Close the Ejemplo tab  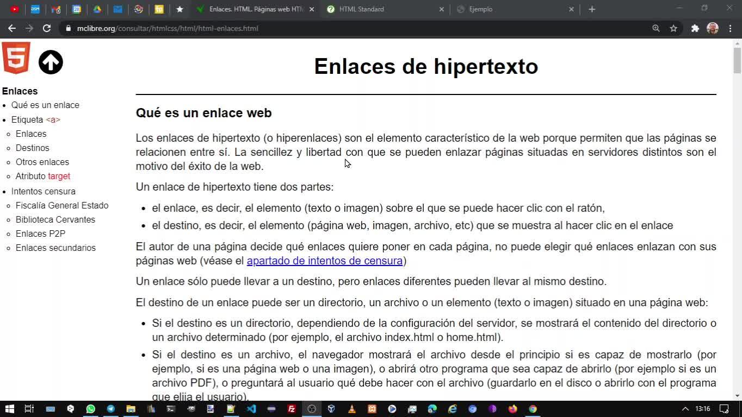(x=571, y=9)
